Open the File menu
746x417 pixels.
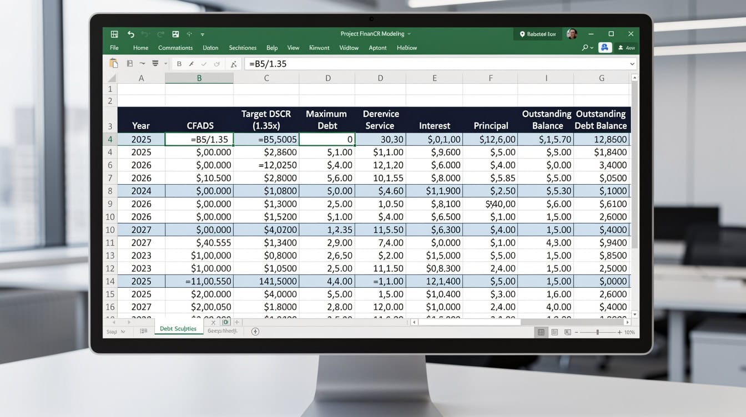(114, 48)
